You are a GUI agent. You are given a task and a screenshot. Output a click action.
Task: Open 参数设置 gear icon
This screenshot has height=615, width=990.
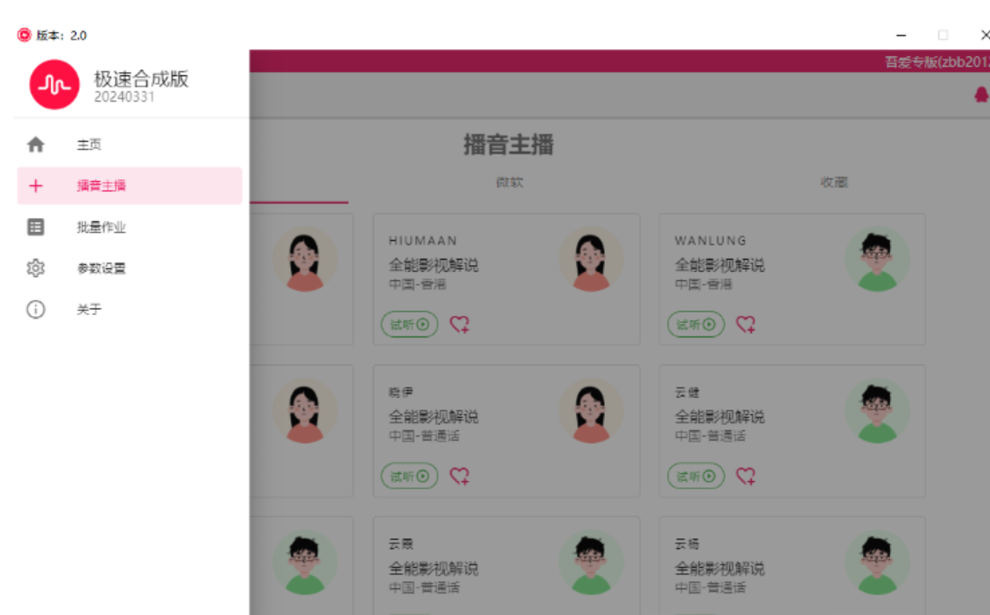point(36,268)
